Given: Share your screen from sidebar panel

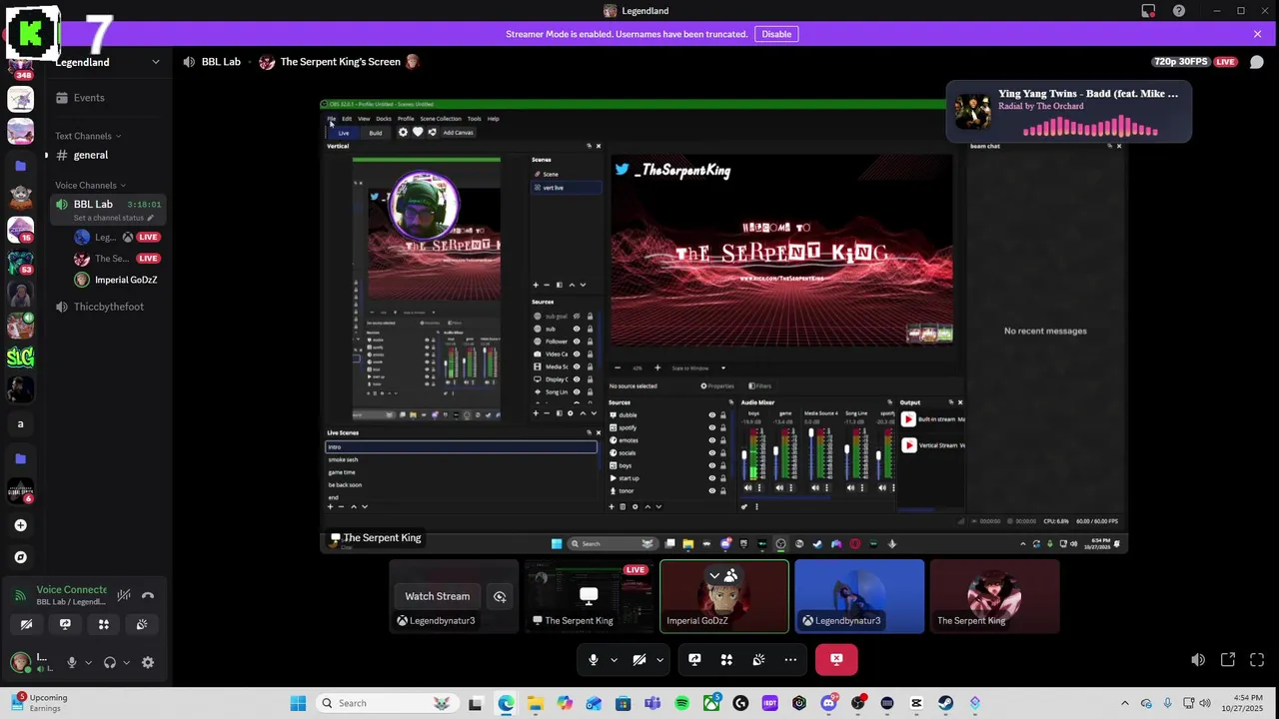Looking at the screenshot, I should 65,624.
